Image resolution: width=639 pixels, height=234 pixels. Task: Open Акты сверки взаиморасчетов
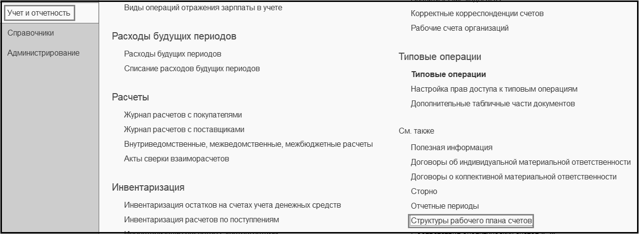pos(176,159)
